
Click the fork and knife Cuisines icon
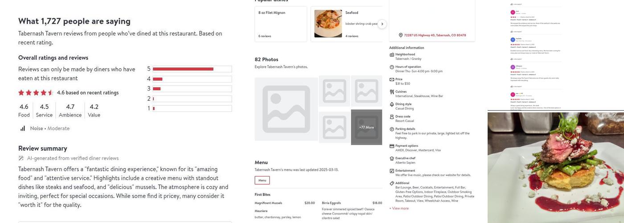[392, 92]
